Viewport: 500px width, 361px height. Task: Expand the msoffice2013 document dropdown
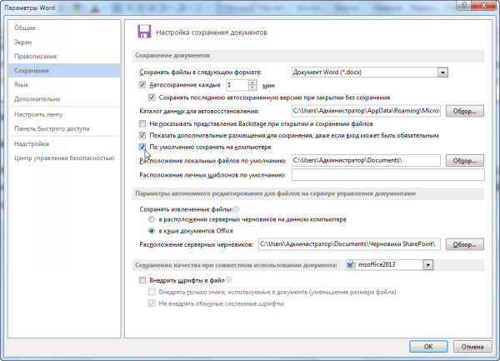(x=428, y=264)
